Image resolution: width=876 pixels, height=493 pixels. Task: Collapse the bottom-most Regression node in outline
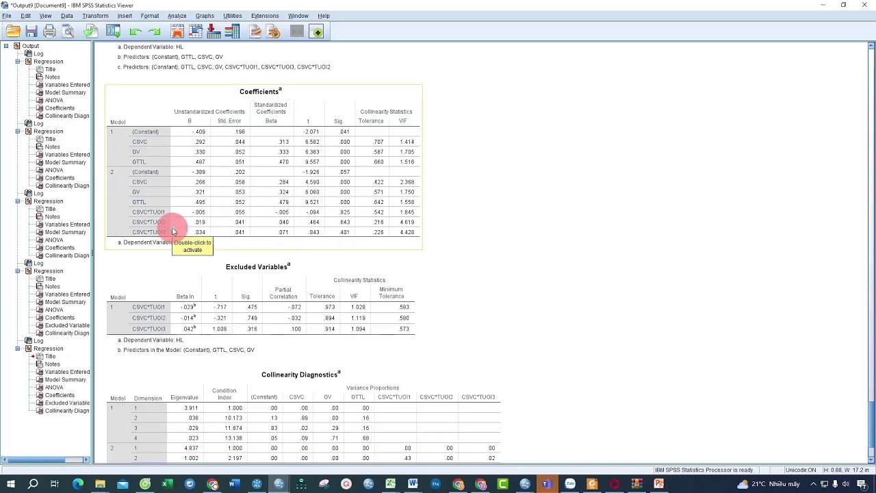tap(18, 349)
